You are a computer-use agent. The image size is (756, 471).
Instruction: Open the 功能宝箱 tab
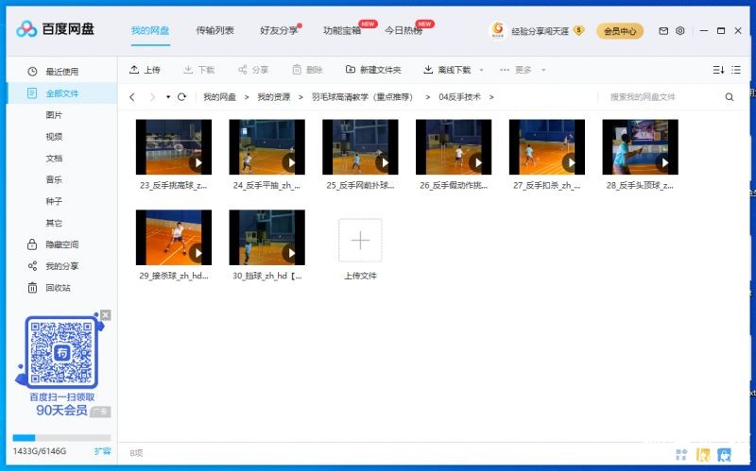point(342,31)
